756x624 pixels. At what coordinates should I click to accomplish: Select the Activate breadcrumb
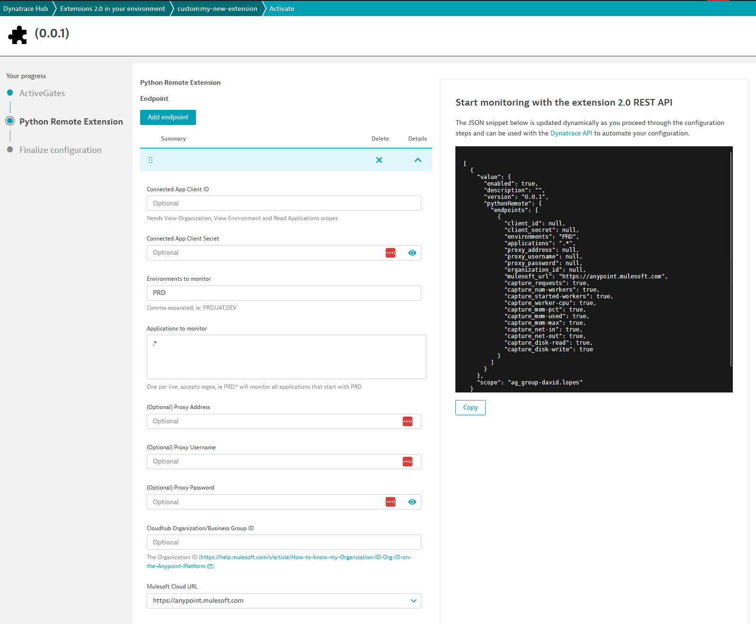click(282, 9)
